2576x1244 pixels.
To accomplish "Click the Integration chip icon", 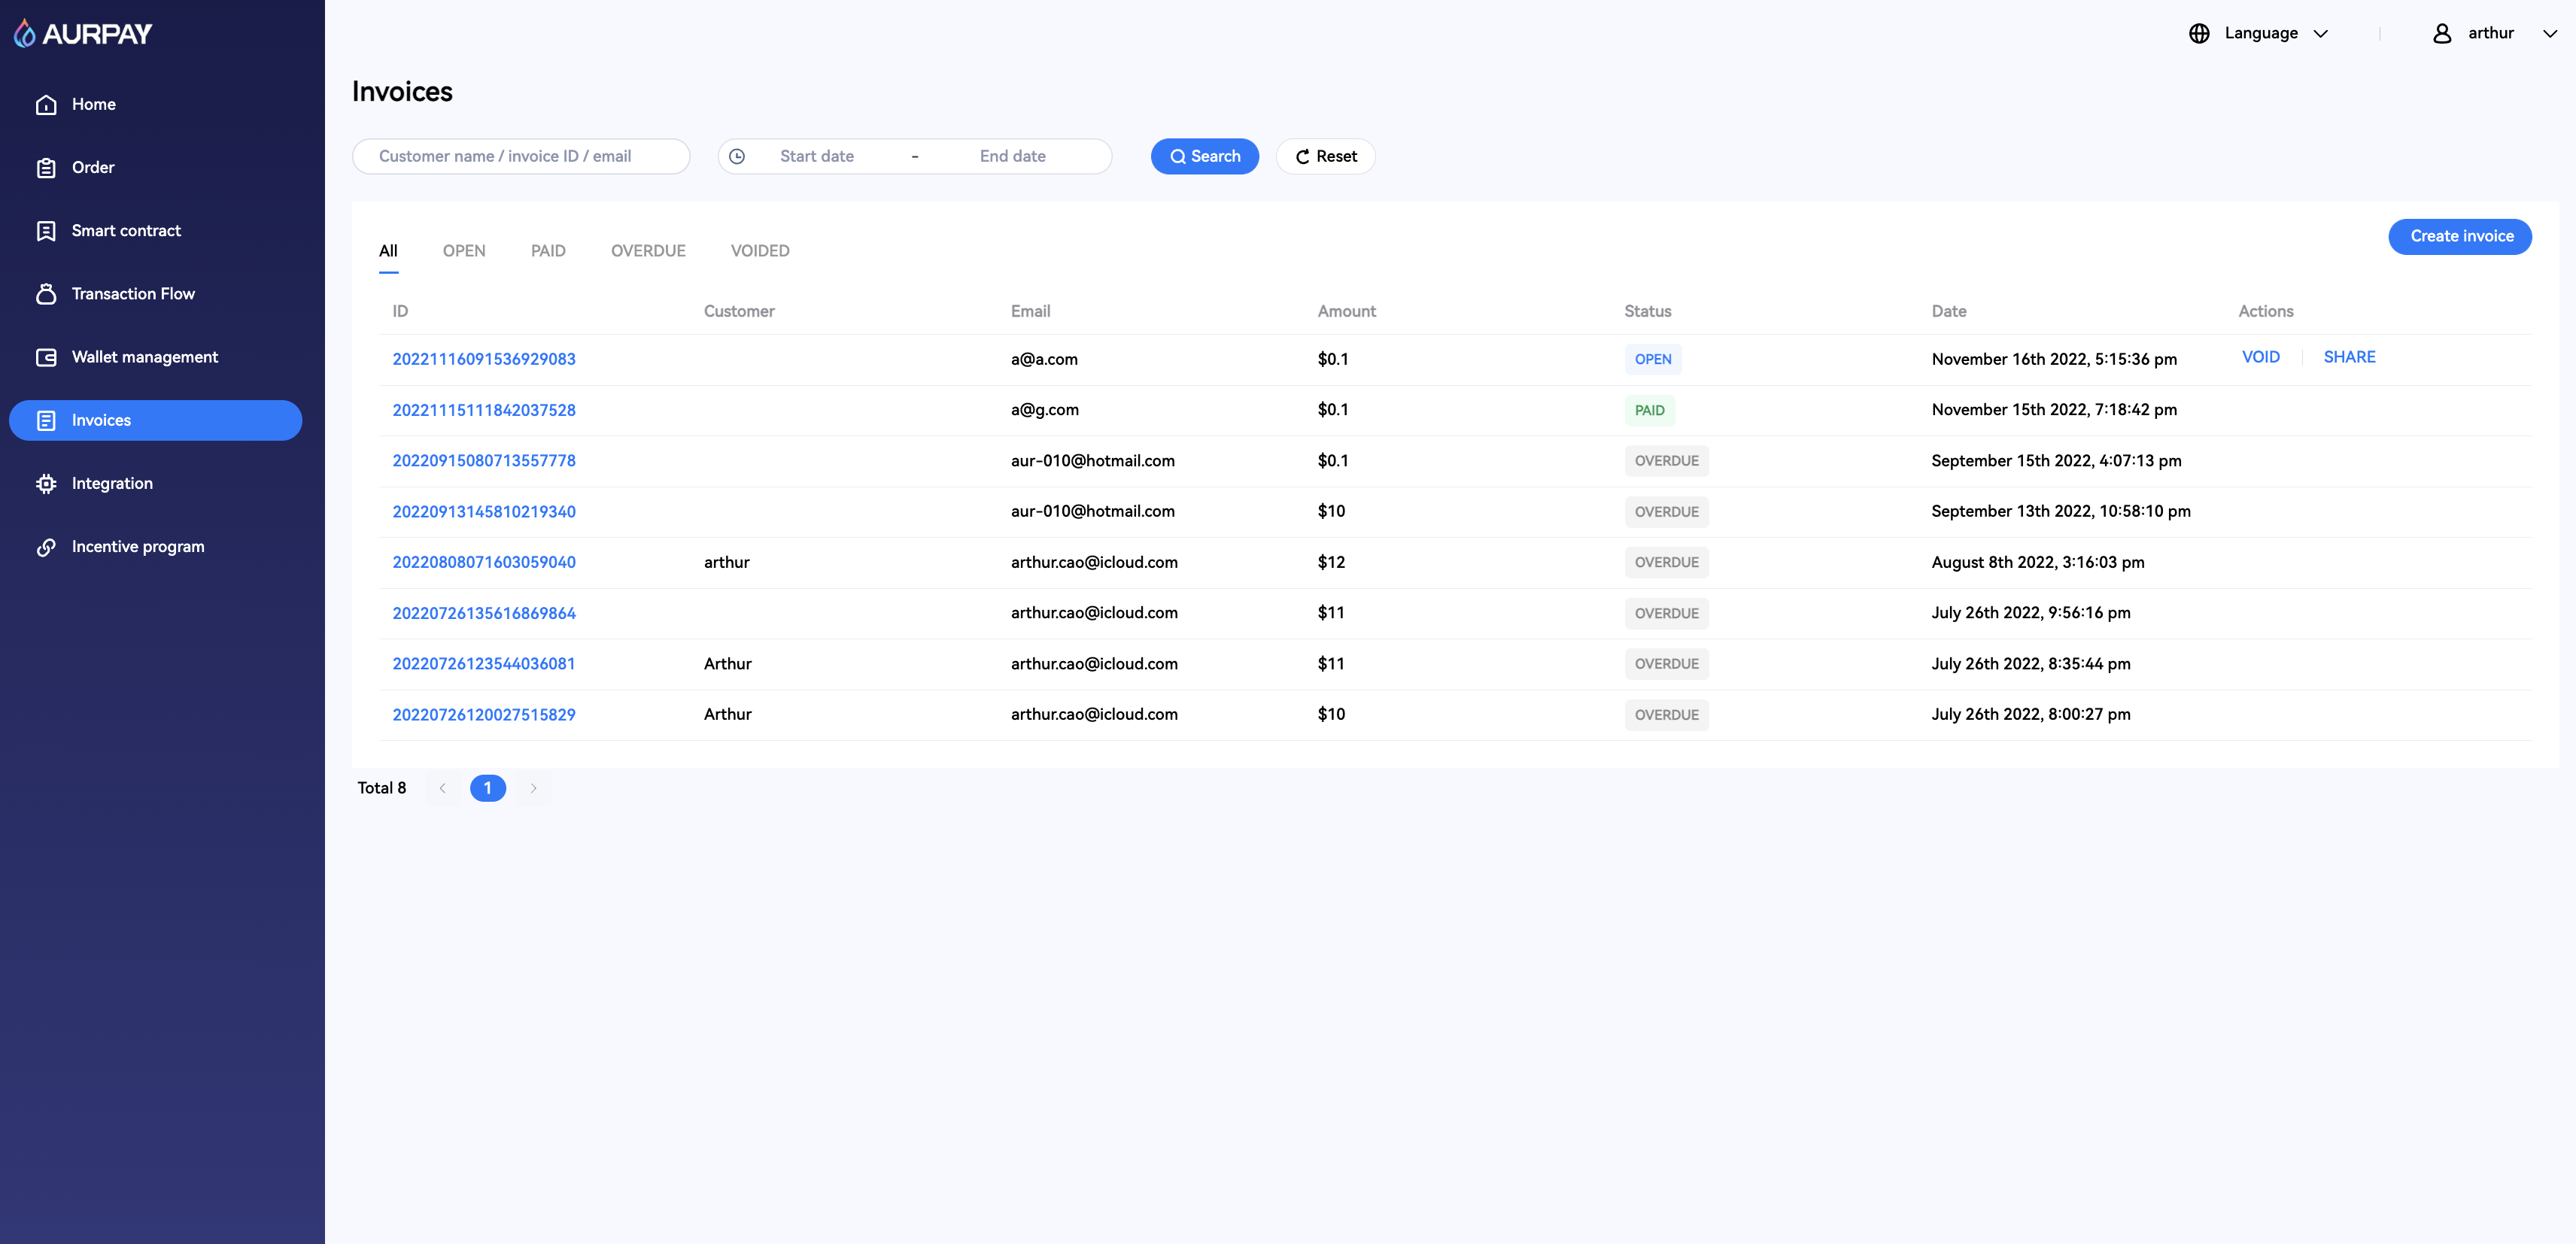I will (46, 484).
